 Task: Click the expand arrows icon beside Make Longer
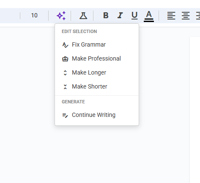click(x=65, y=73)
